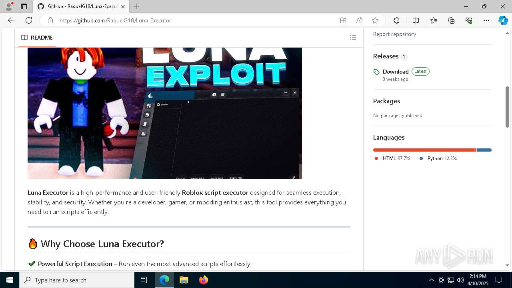Image resolution: width=512 pixels, height=288 pixels.
Task: Open Collections icon
Action: pos(451,20)
